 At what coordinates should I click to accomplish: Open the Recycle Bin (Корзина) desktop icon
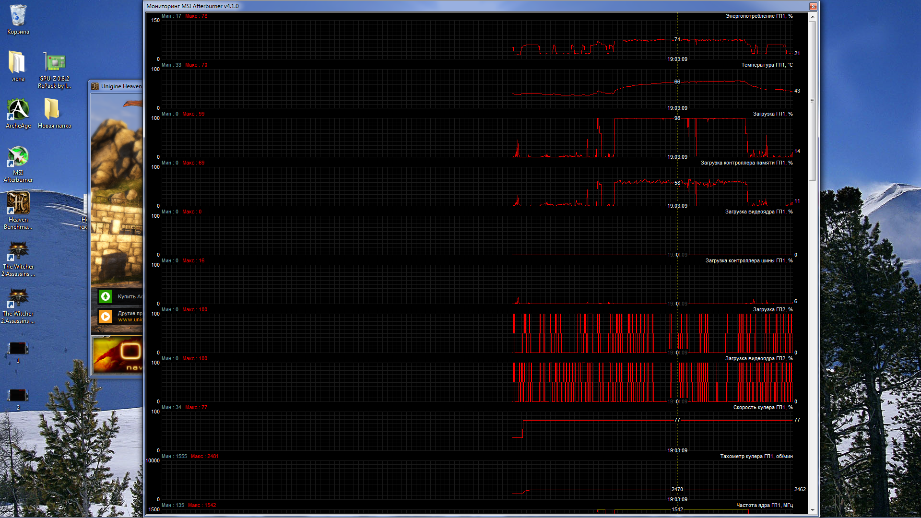pyautogui.click(x=18, y=16)
